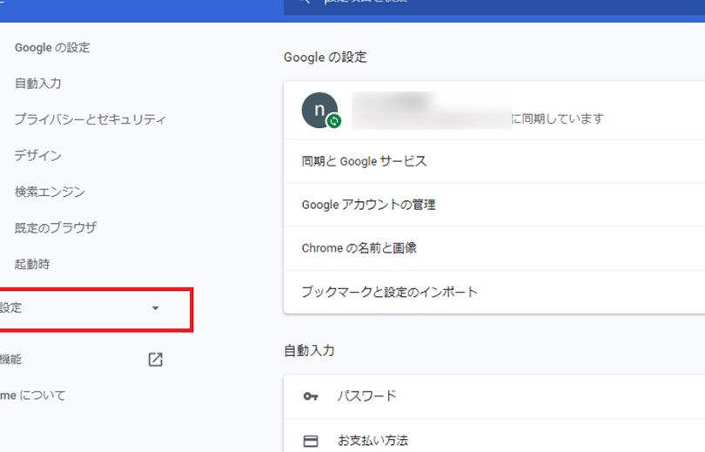Click the profile avatar with letter n
Viewport: 705px width, 452px height.
click(319, 111)
